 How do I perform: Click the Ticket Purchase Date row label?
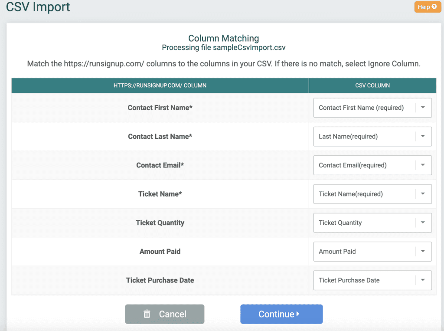point(160,280)
